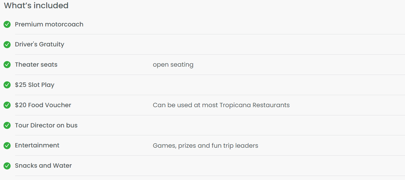
Task: Click green checkmark beside Premium motorcoach
Action: 7,24
